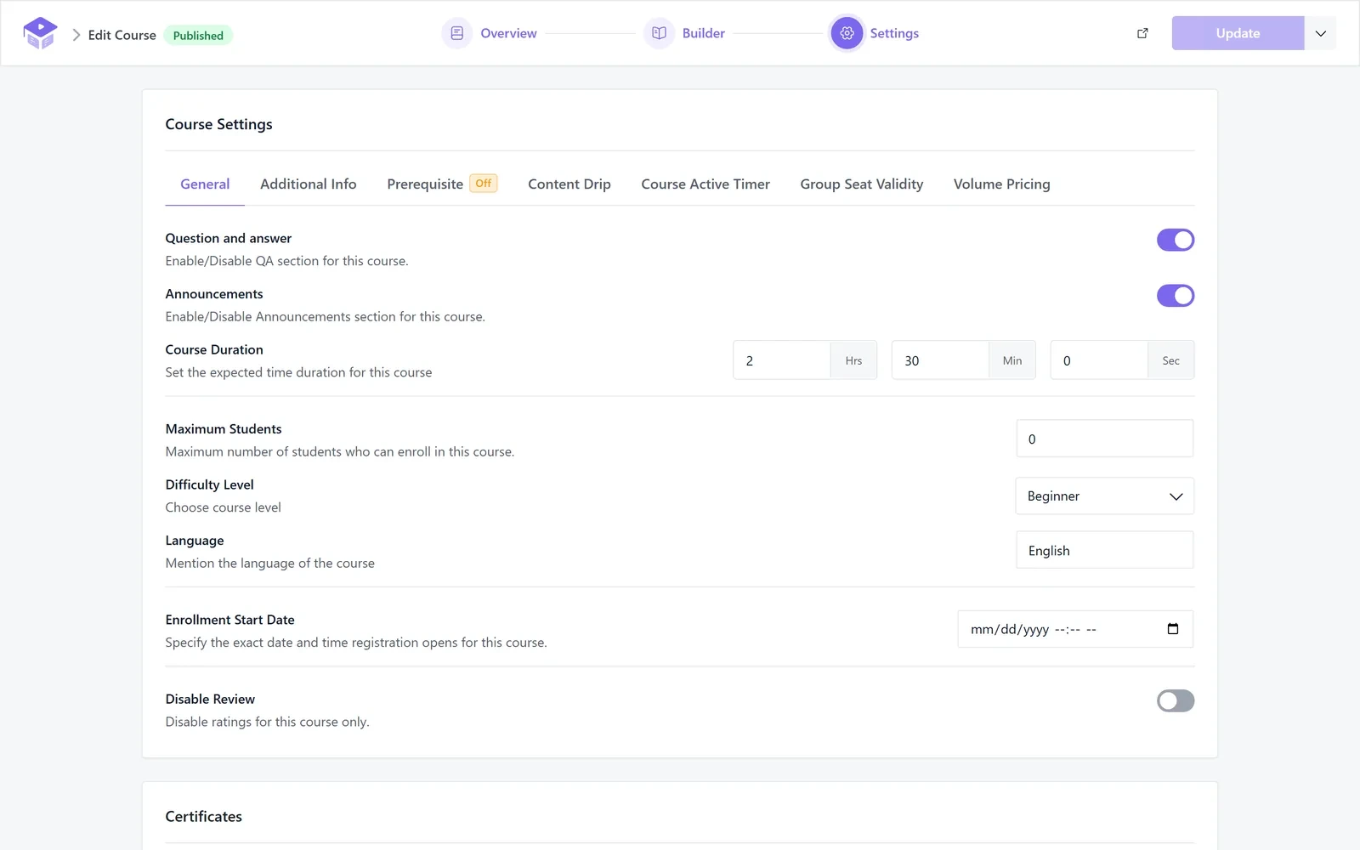
Task: Open the Difficulty Level dropdown
Action: pos(1104,496)
